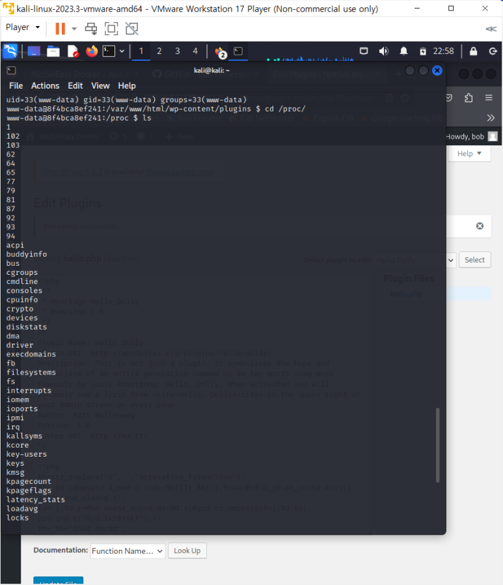Pause the virtual machine in VMware toolbar

(x=60, y=29)
